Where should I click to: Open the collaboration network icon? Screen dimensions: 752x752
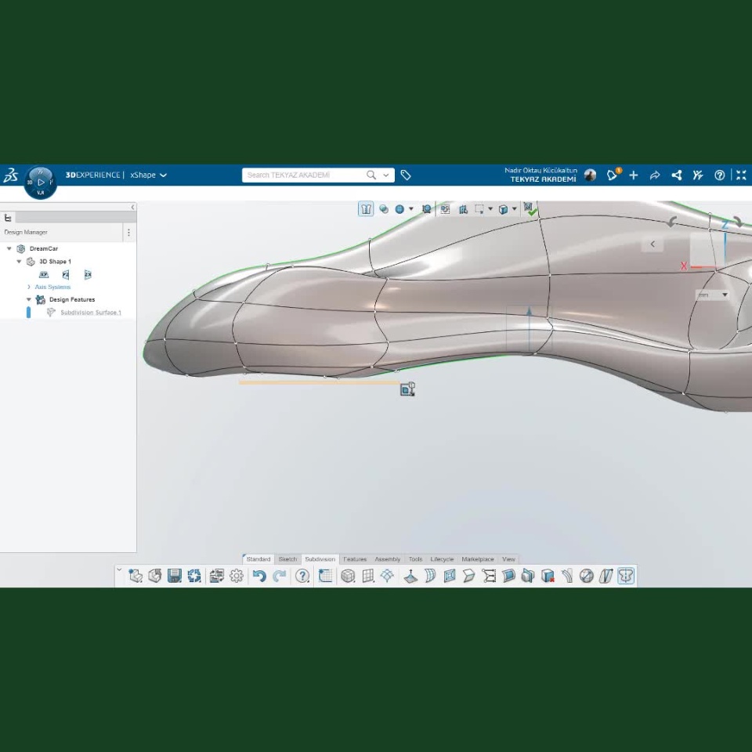(677, 175)
